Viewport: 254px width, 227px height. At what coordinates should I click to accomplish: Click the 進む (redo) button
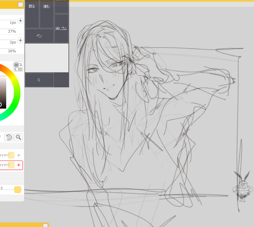(47, 14)
